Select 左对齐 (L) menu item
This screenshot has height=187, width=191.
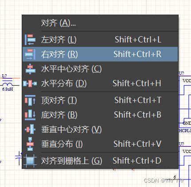click(100, 40)
